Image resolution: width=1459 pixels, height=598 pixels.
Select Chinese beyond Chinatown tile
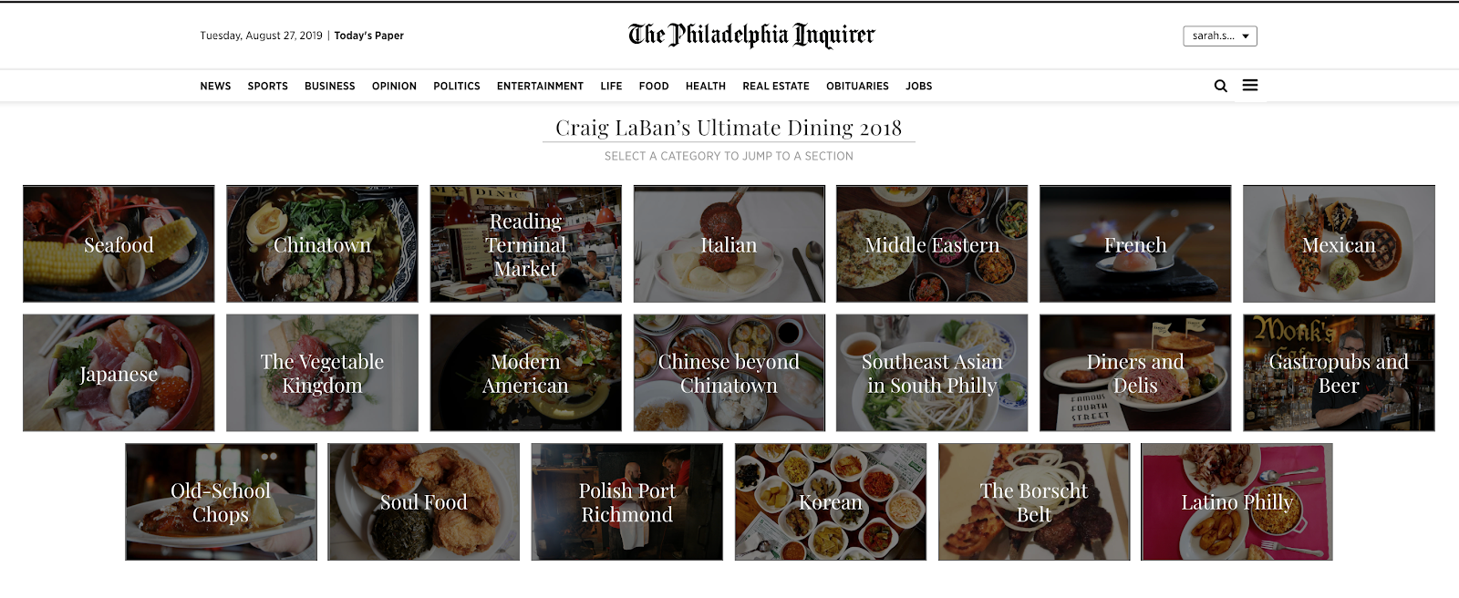click(729, 373)
